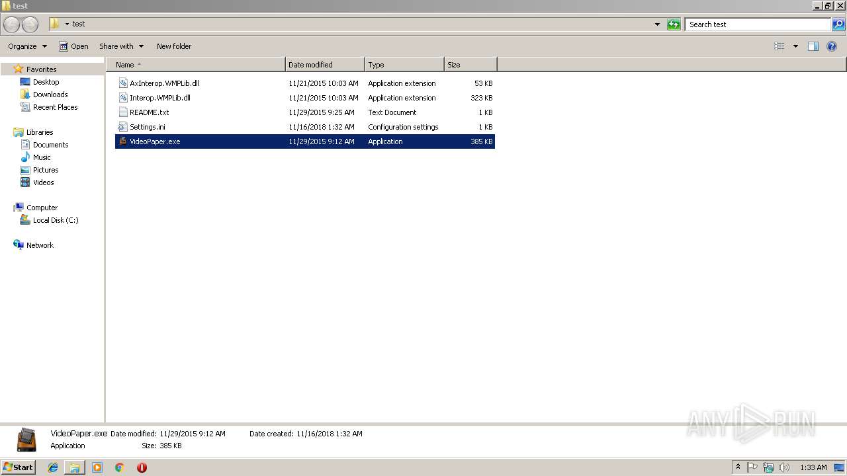Click the volume speaker tray icon
Screen dimensions: 847x476
point(784,467)
